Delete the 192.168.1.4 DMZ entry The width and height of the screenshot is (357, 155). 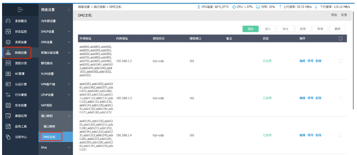click(318, 135)
